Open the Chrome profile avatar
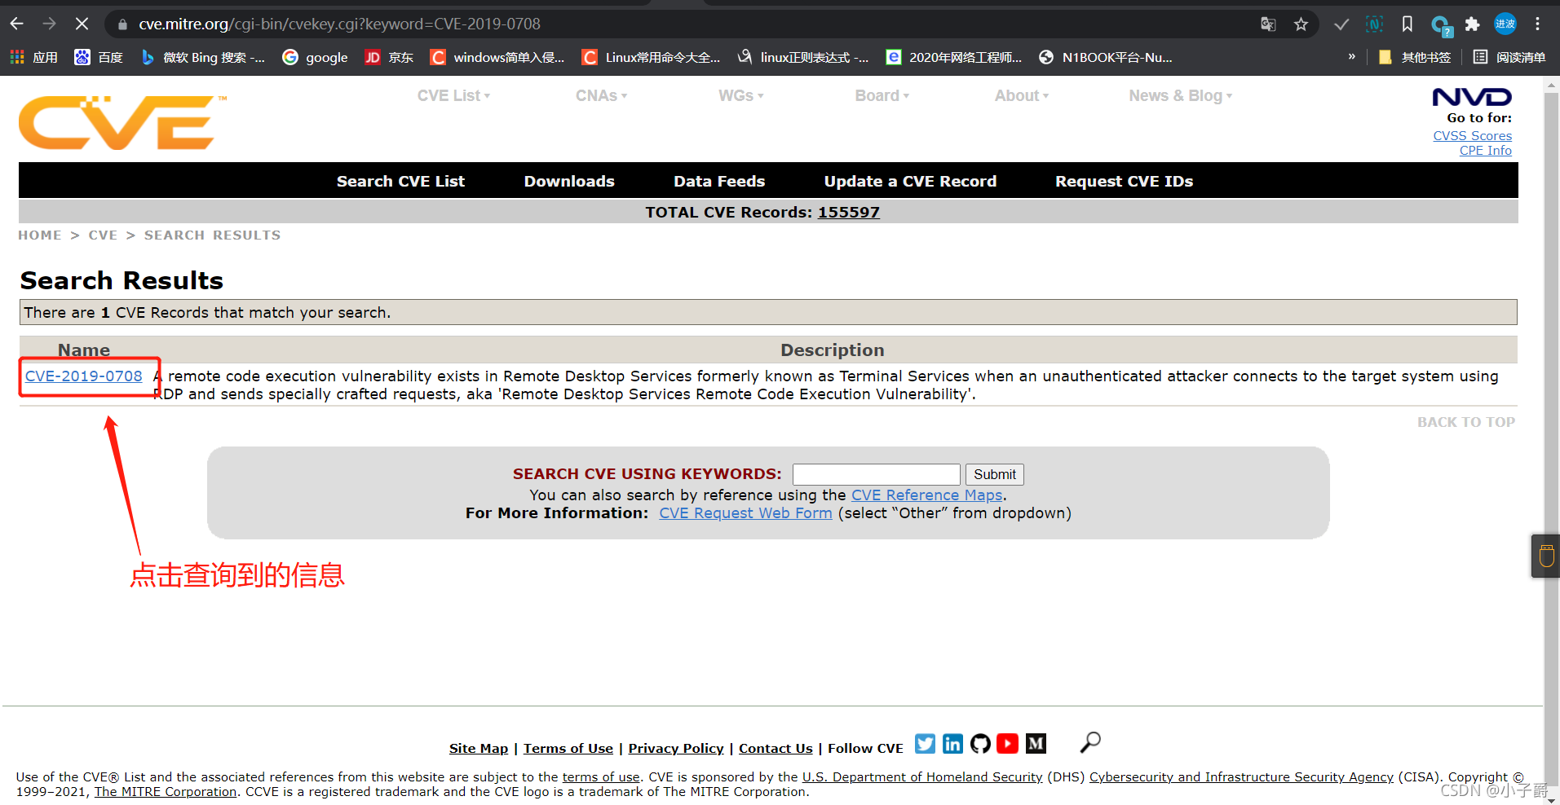 [1505, 24]
